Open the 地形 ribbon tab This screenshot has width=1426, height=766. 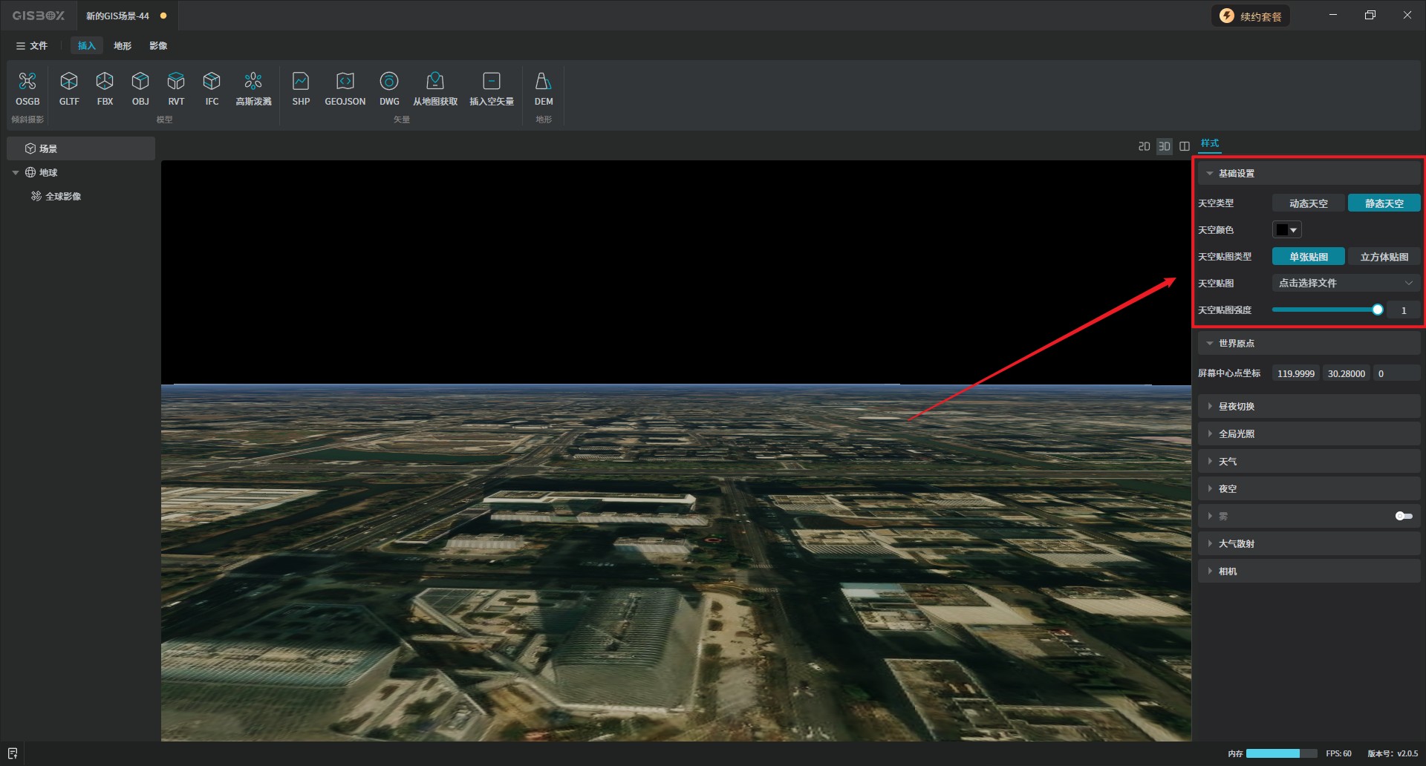click(123, 46)
